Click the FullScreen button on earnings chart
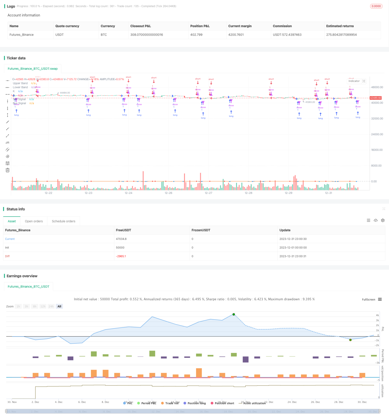This screenshot has height=420, width=389. coord(368,299)
